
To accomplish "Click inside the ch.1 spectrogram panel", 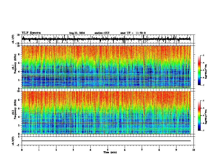I will pyautogui.click(x=106, y=67).
